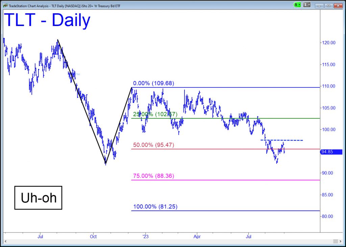The image size is (346, 247).
Task: Click the scroll right arrow under the chart
Action: 340,241
